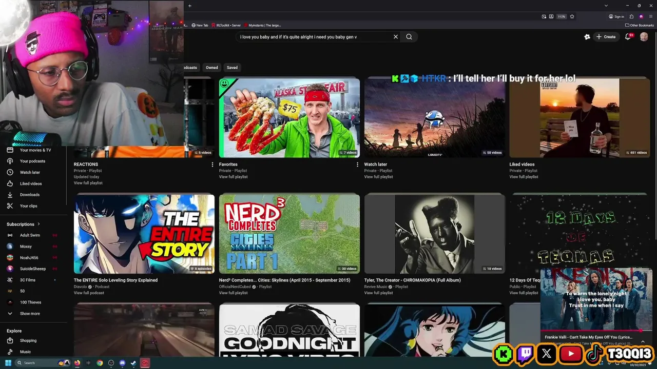View full playlist under Favorites

click(234, 177)
